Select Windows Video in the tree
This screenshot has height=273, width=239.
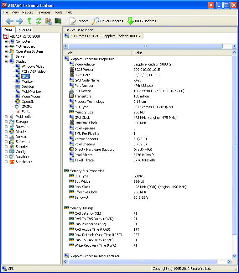33,66
